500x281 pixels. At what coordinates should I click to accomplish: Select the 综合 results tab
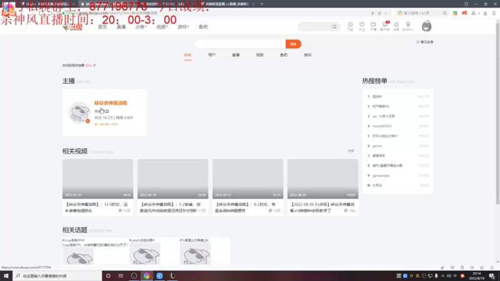[188, 55]
